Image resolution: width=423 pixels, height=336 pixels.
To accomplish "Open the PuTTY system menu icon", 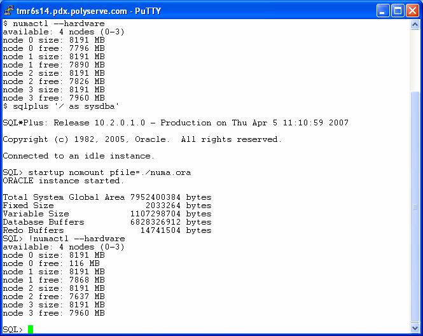I will pyautogui.click(x=9, y=10).
